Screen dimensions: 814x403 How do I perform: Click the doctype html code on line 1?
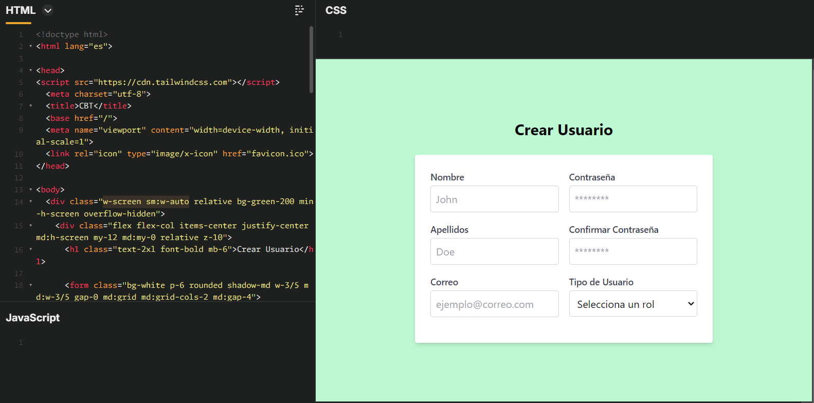[x=72, y=34]
